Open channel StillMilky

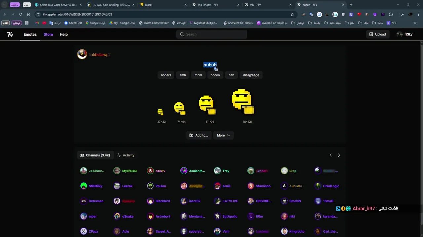[x=92, y=186]
